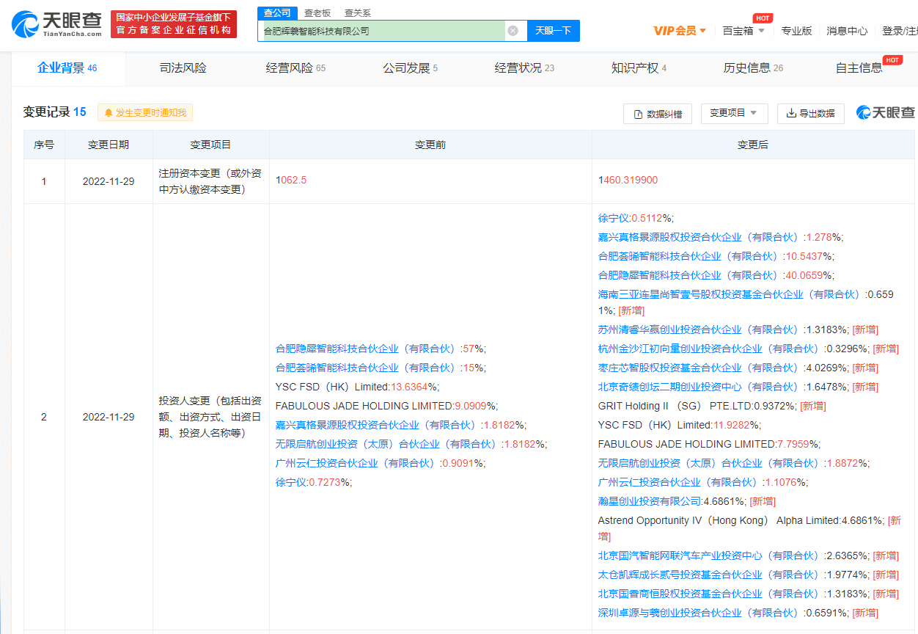This screenshot has height=634, width=918.
Task: Click inside the company search input field
Action: point(381,30)
